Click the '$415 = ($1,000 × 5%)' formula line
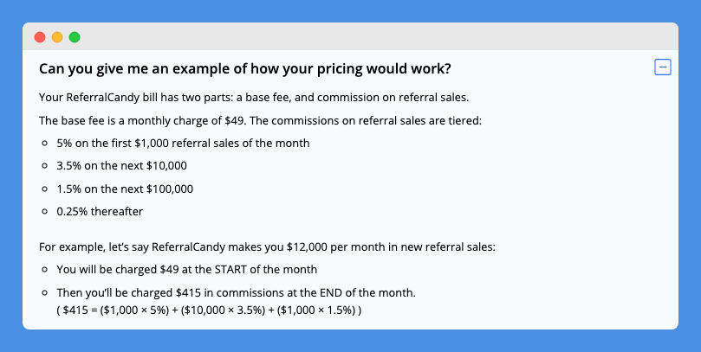The image size is (701, 352). 209,310
